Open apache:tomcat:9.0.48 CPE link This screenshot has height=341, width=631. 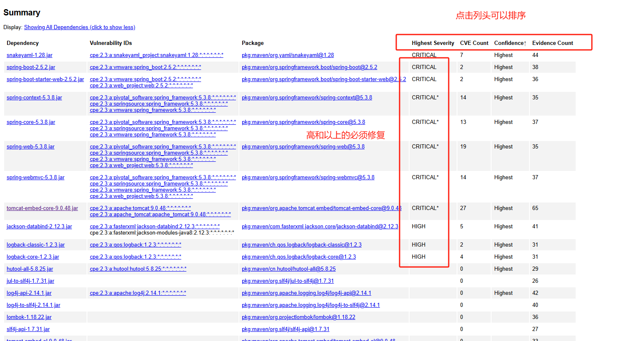pyautogui.click(x=140, y=208)
